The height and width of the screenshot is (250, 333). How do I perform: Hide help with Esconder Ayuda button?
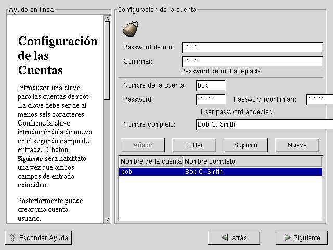point(39,238)
